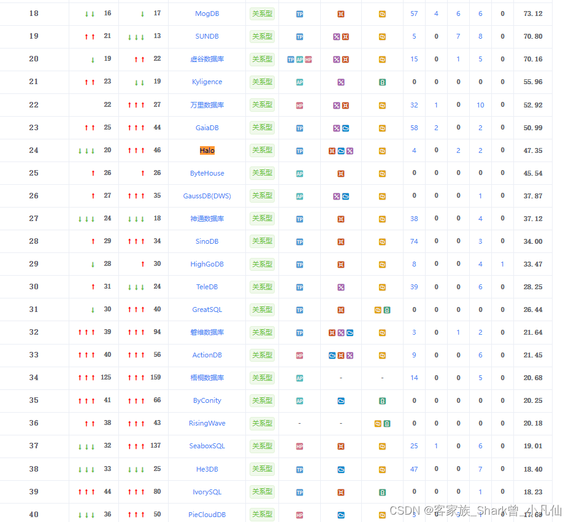Click the score 73.12 in MogDB row
Screen dimensions: 571x522
pyautogui.click(x=533, y=14)
